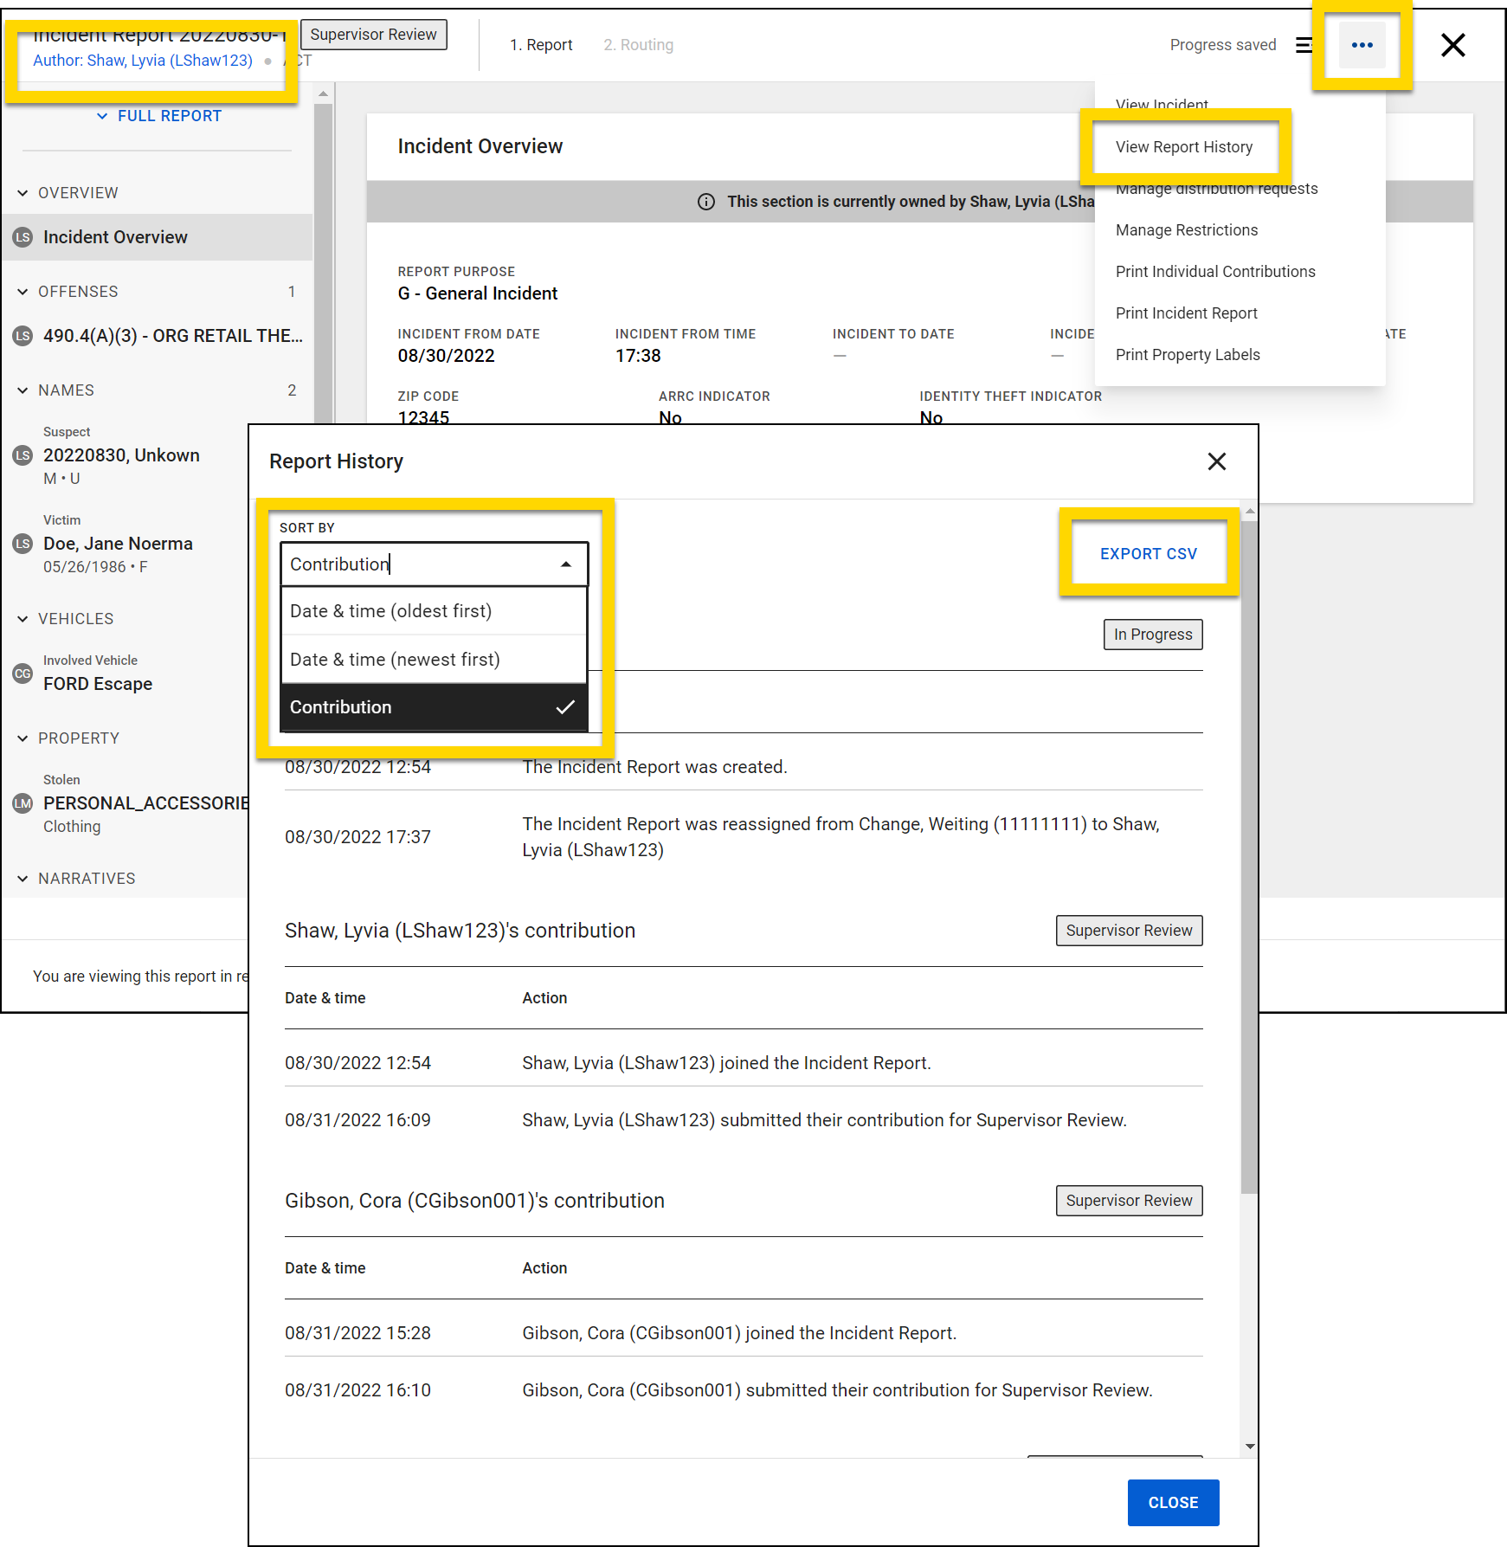1507x1547 pixels.
Task: Open the hamburger menu icon
Action: click(1304, 45)
